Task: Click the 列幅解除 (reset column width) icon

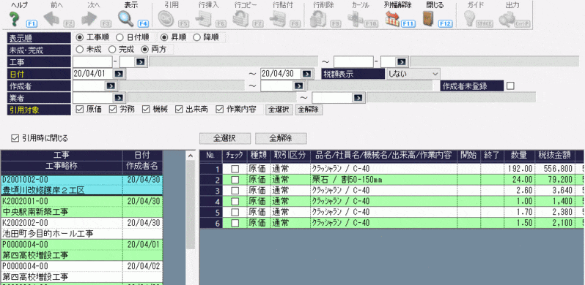Action: tap(392, 18)
